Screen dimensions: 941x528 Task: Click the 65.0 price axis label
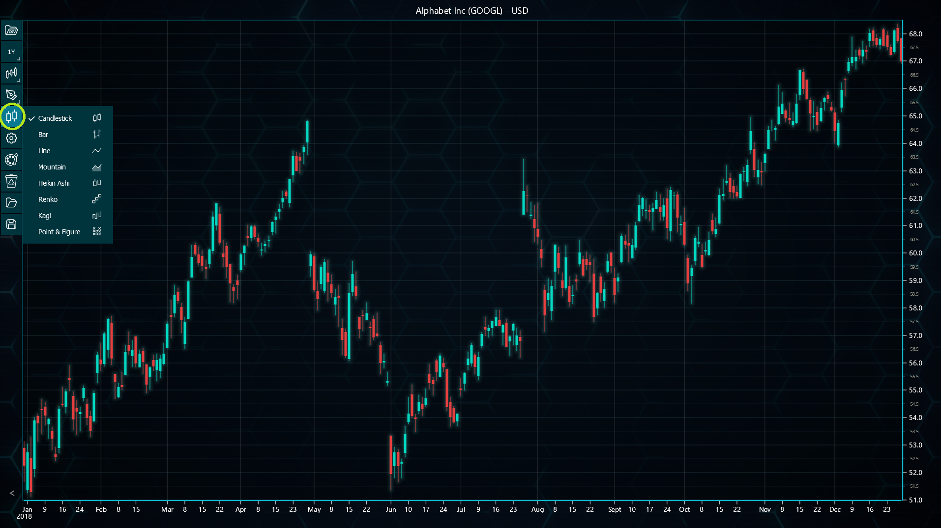tap(915, 116)
